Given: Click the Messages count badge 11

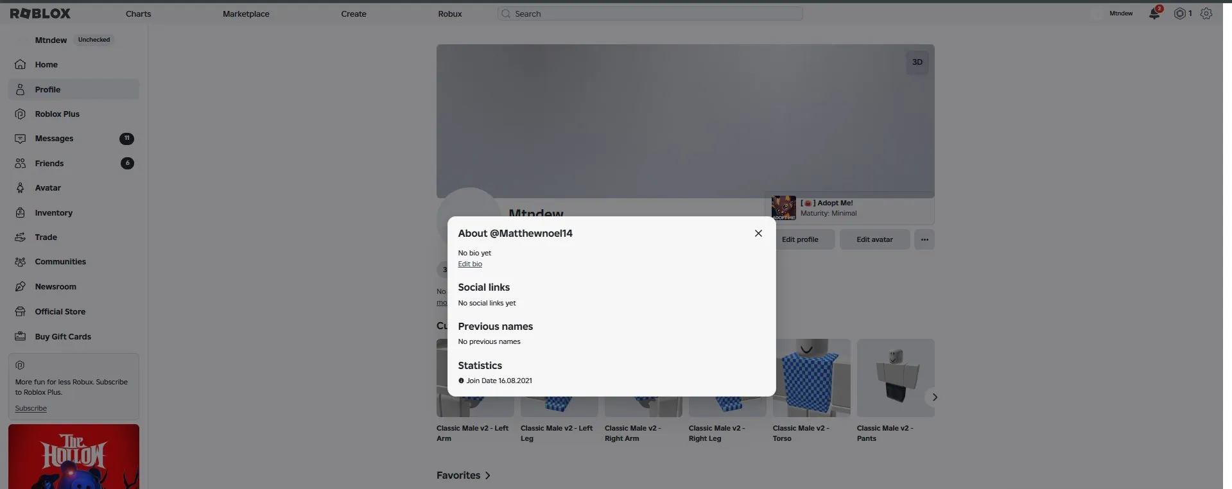Looking at the screenshot, I should pyautogui.click(x=127, y=139).
